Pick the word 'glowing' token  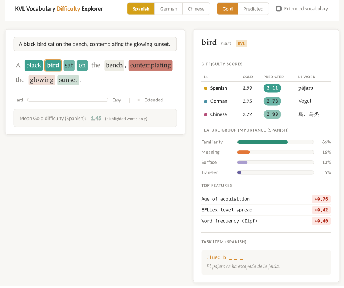tap(42, 80)
